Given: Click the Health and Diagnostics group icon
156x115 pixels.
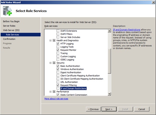Looking at the screenshot, I should (54, 40).
